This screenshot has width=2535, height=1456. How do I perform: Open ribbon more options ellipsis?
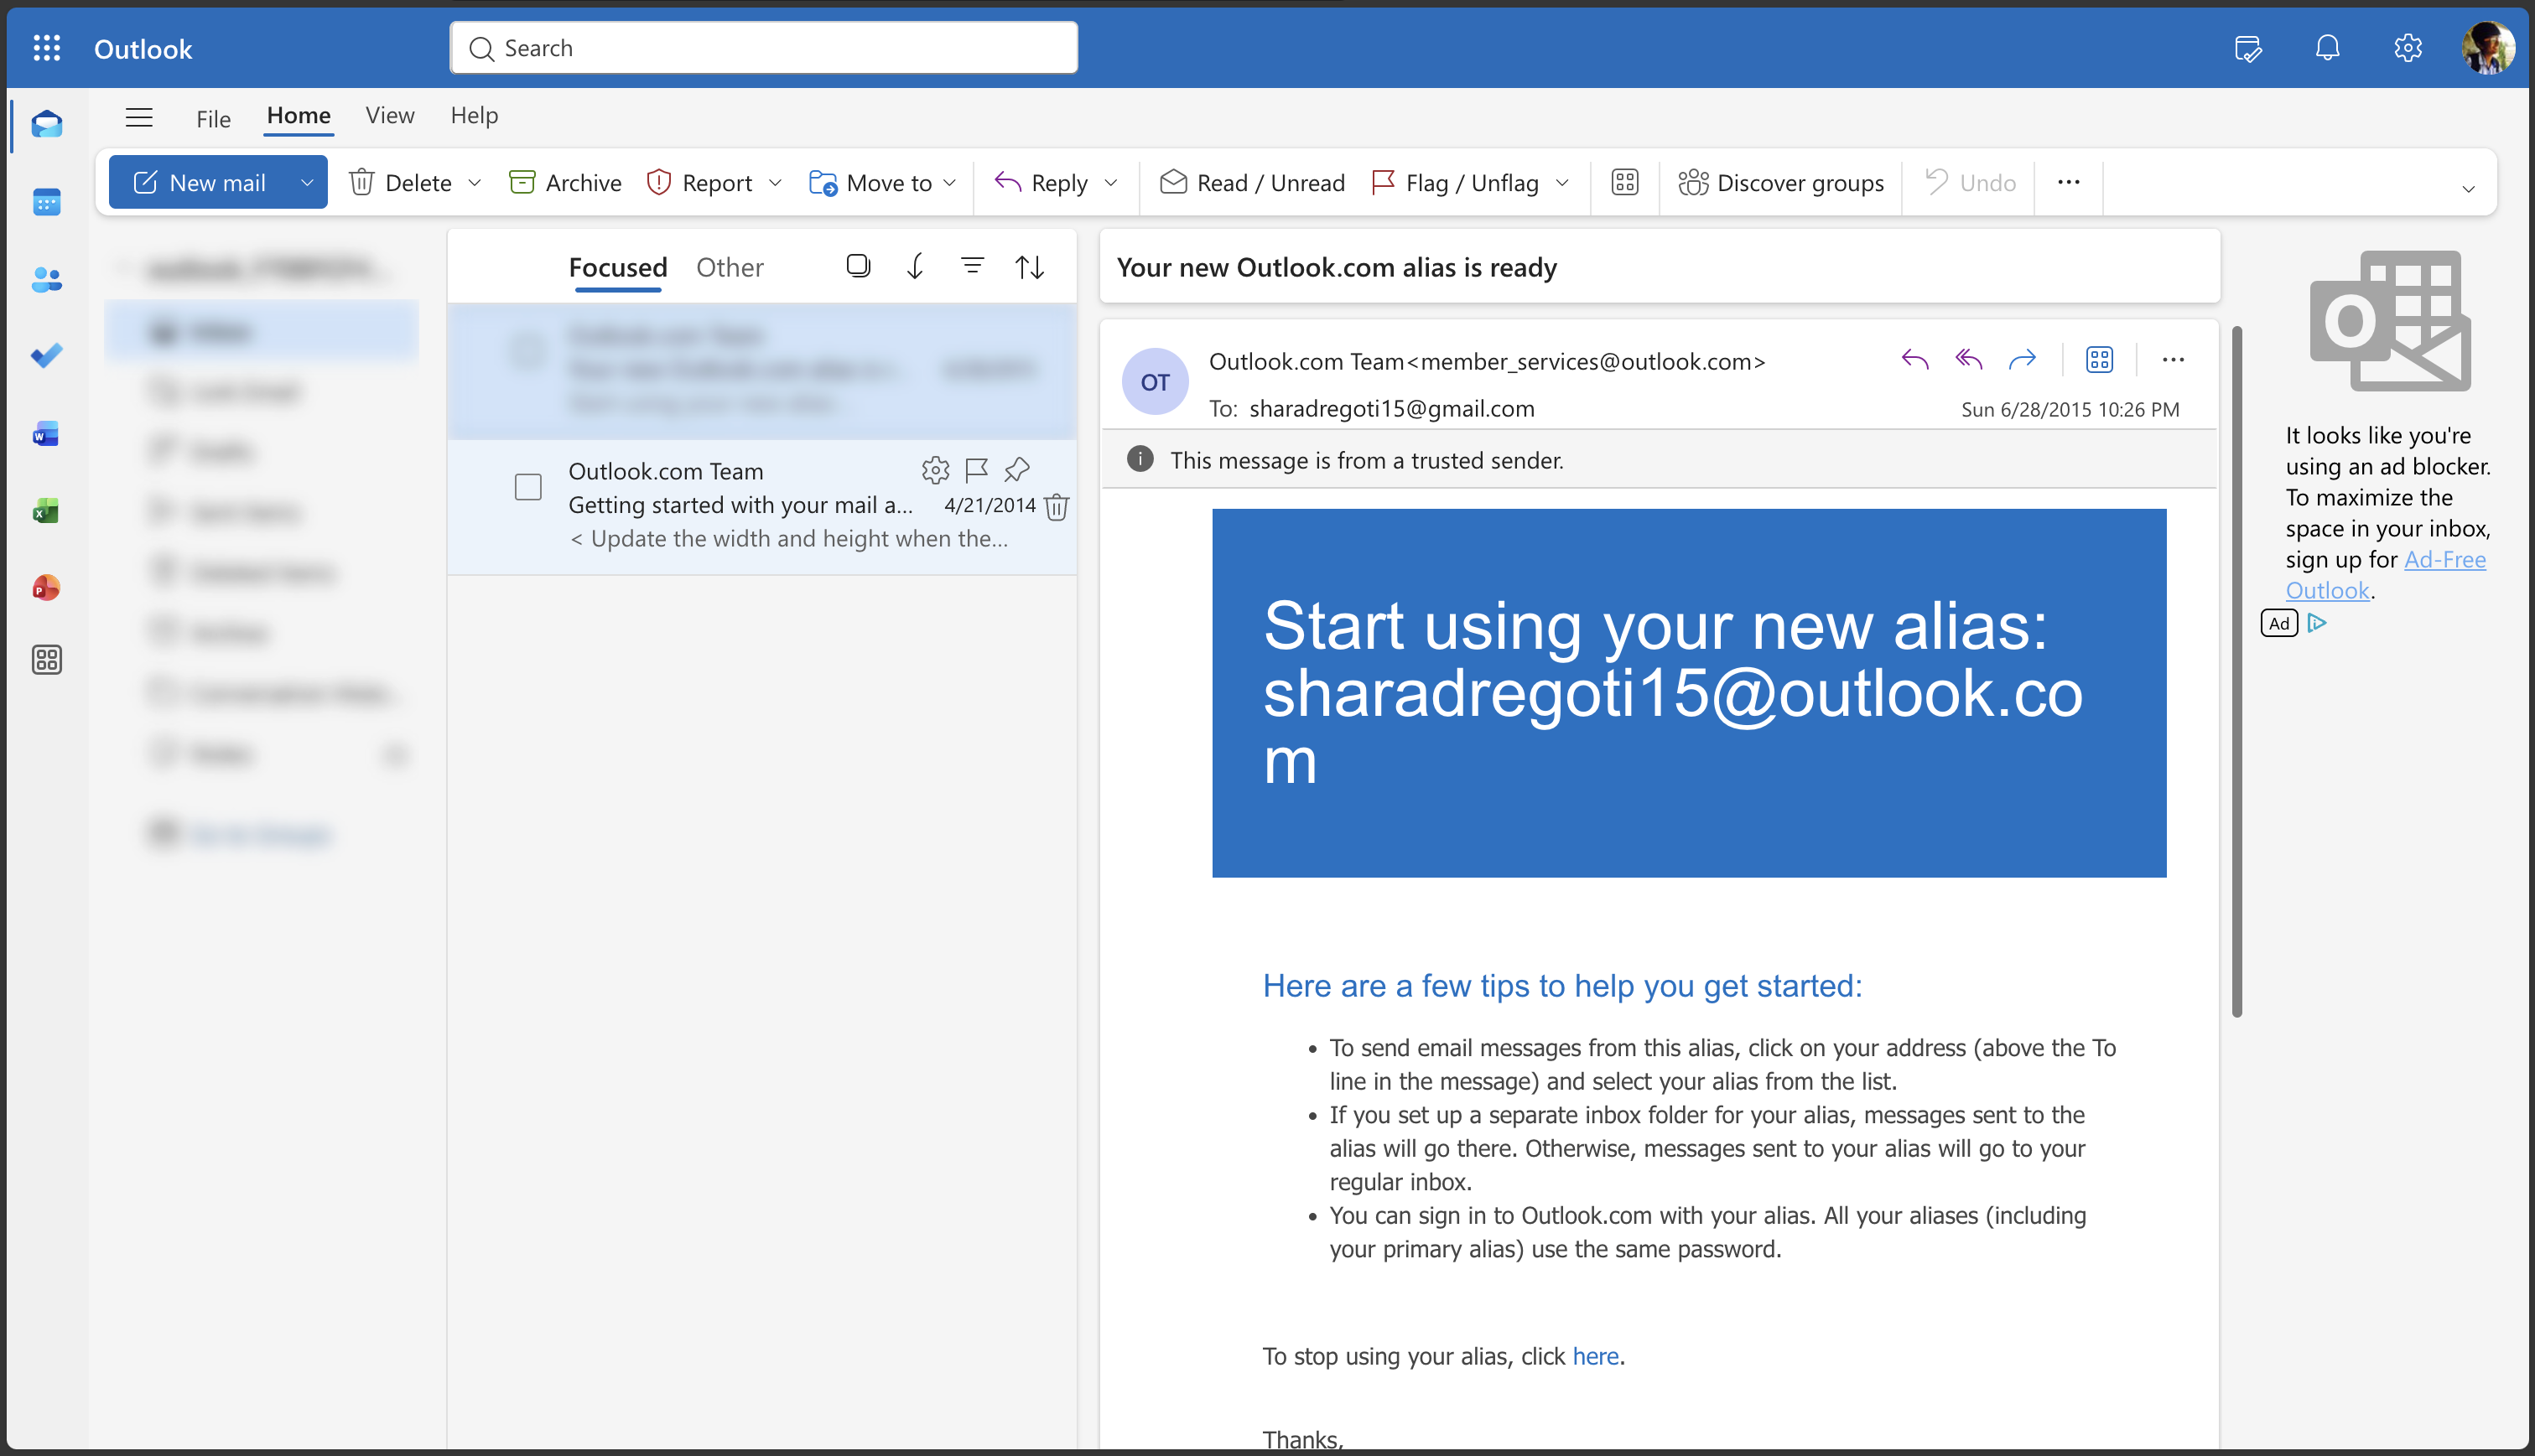2069,182
